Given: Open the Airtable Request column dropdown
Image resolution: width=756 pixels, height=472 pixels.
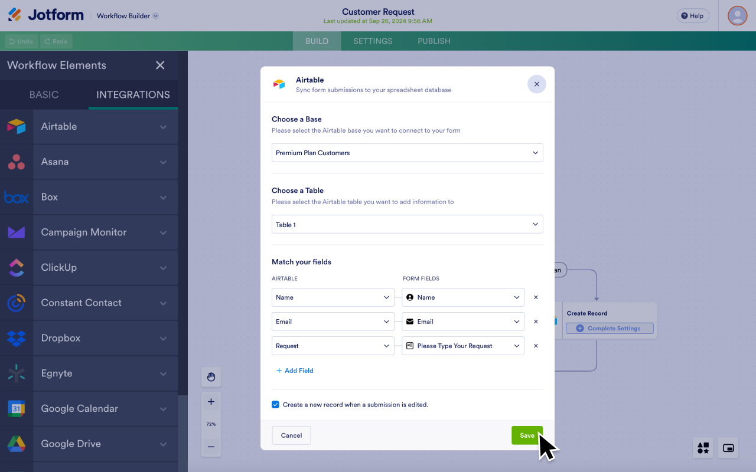Looking at the screenshot, I should (333, 346).
